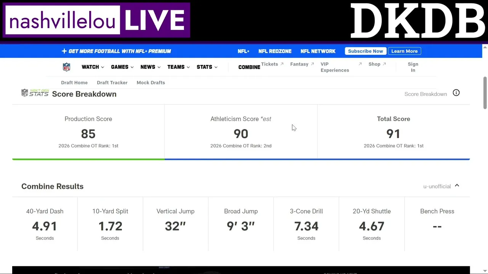Expand the NEWS dropdown menu

point(150,67)
